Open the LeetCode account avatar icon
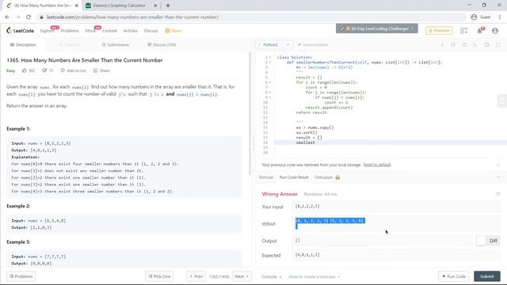 click(495, 31)
